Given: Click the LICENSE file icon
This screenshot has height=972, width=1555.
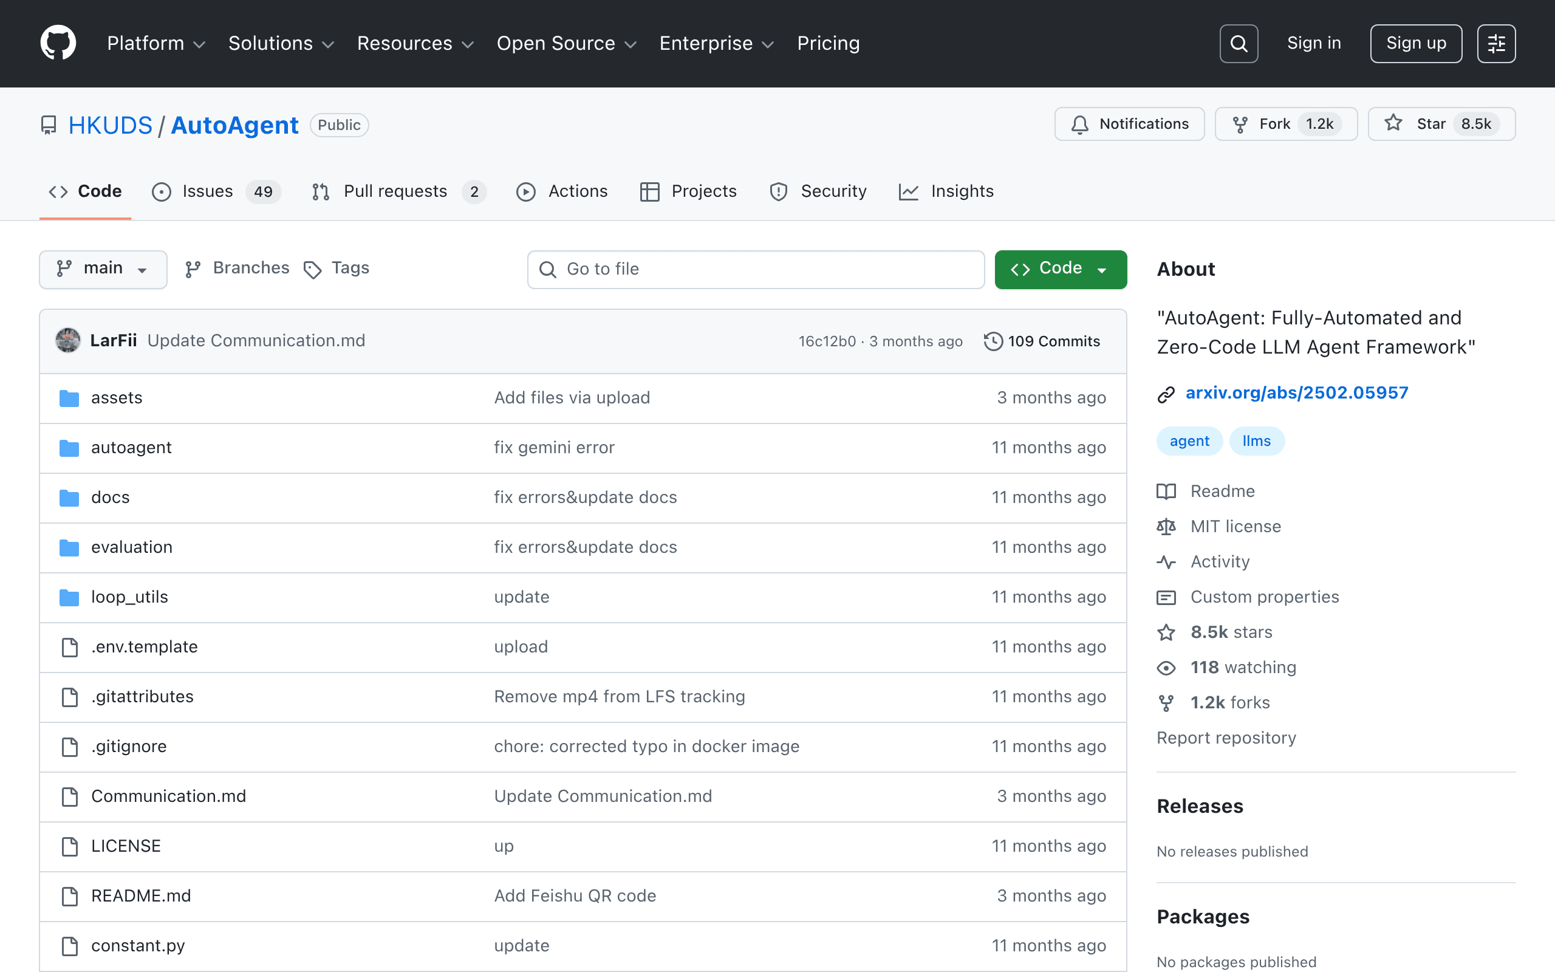Looking at the screenshot, I should 69,846.
